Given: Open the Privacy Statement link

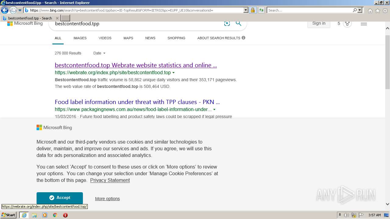Looking at the screenshot, I should [110, 180].
